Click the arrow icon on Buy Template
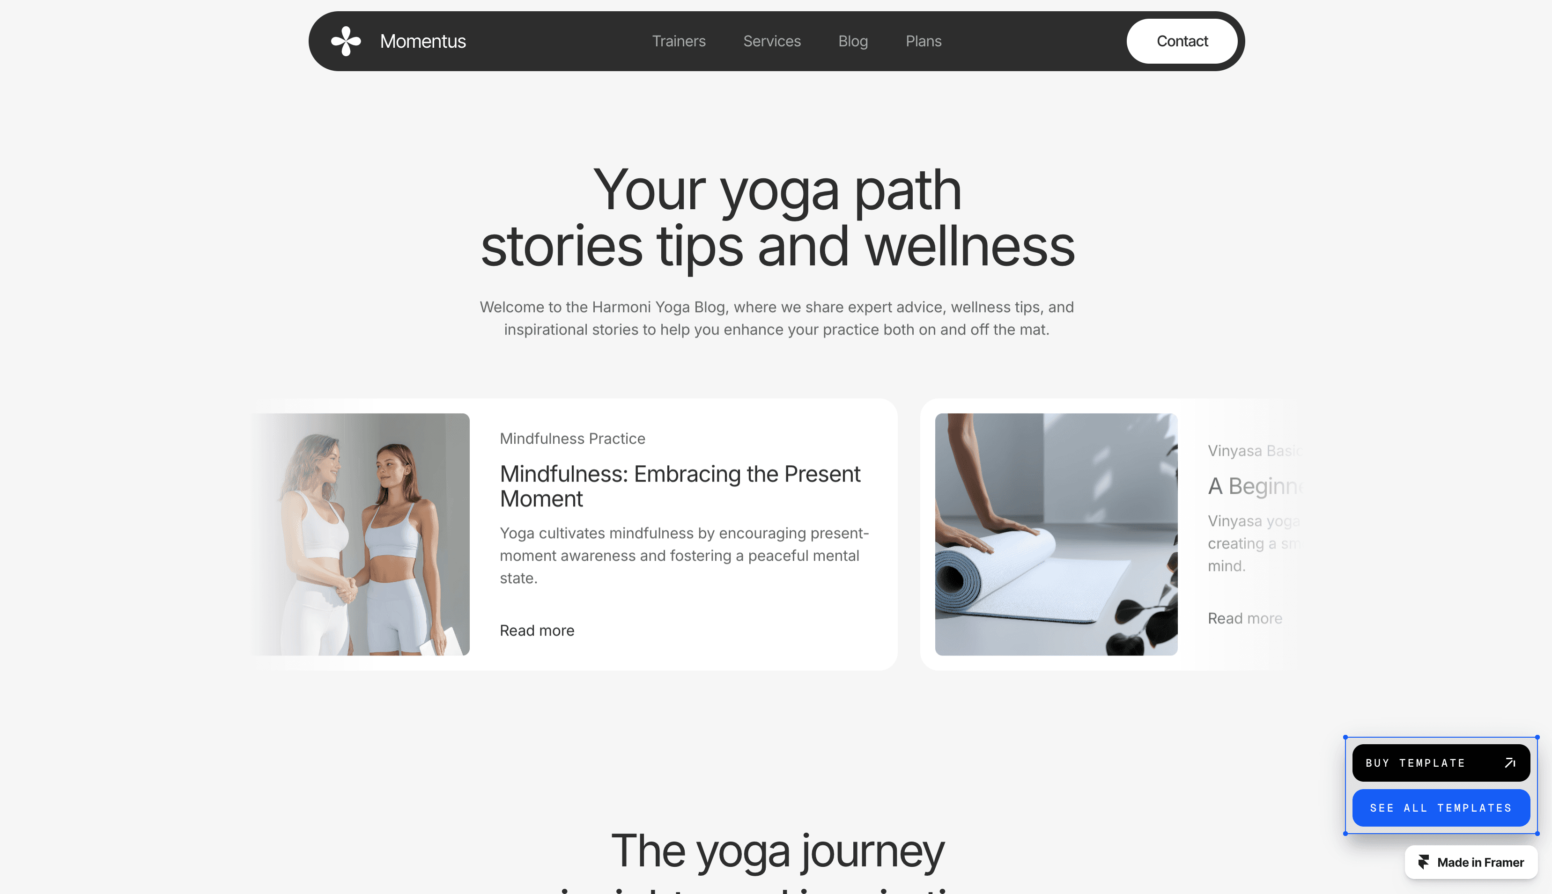The width and height of the screenshot is (1552, 894). [1510, 762]
